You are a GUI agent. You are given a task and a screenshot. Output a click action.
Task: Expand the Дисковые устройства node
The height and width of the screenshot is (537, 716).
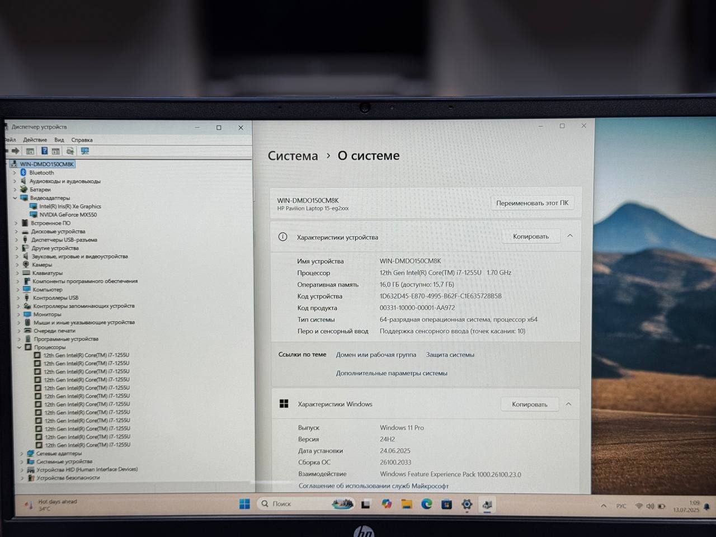click(17, 232)
